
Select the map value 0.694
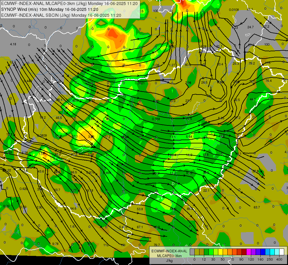point(107,173)
